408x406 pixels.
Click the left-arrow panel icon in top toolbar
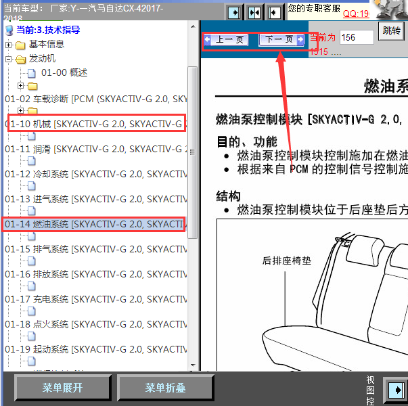pos(274,12)
